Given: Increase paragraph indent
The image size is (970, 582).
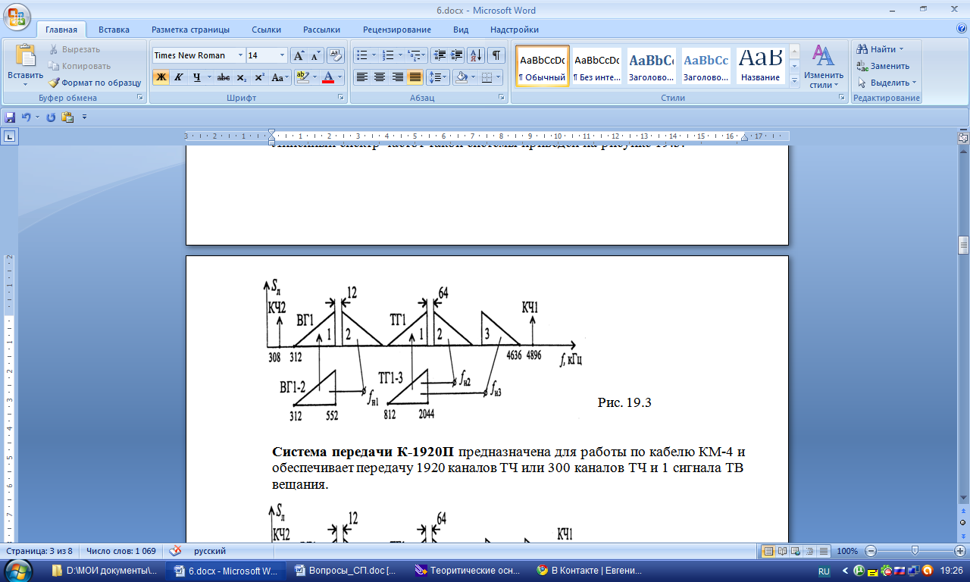Looking at the screenshot, I should pyautogui.click(x=457, y=55).
